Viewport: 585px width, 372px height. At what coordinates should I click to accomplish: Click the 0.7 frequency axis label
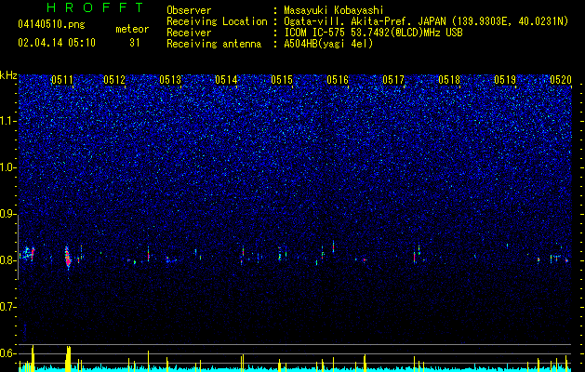8,307
